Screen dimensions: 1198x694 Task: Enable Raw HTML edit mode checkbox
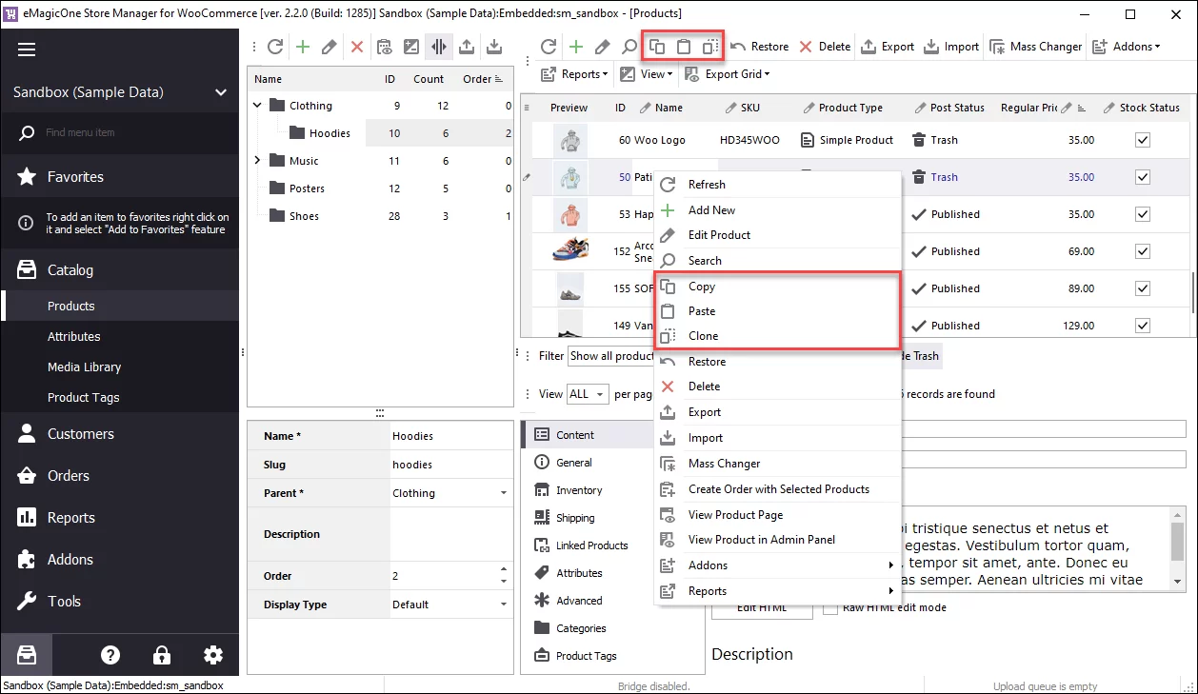(829, 607)
